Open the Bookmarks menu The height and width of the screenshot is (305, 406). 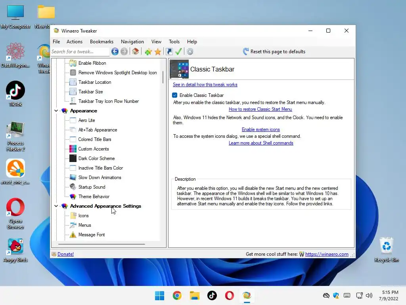tap(101, 41)
